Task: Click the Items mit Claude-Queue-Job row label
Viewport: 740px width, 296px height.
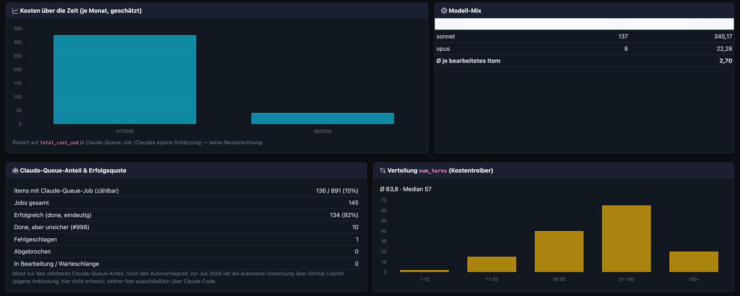Action: tap(66, 191)
